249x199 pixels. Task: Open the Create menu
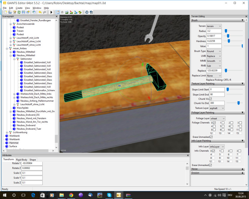[19, 8]
